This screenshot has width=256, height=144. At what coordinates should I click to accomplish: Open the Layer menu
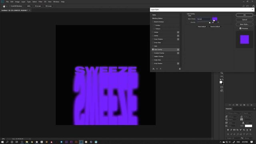pyautogui.click(x=23, y=2)
